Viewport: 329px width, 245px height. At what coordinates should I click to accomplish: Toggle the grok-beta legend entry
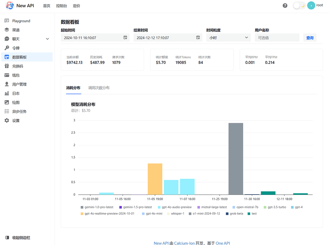[x=234, y=214]
